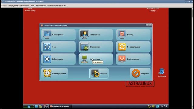Open the star start menu on taskbar
Image resolution: width=194 pixels, height=109 pixels.
(x=28, y=106)
